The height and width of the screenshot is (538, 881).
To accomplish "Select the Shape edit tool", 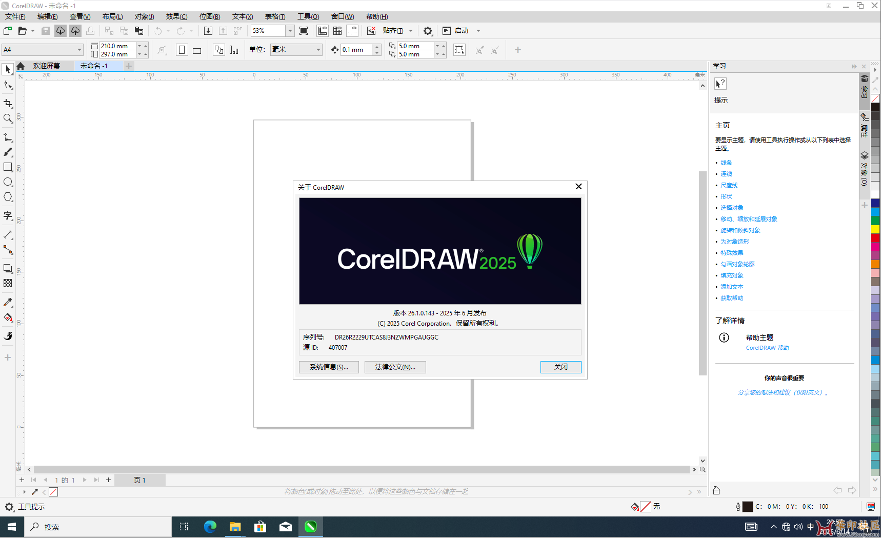I will (8, 85).
